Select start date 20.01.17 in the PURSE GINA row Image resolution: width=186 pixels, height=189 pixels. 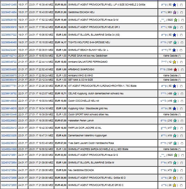tap(23, 56)
